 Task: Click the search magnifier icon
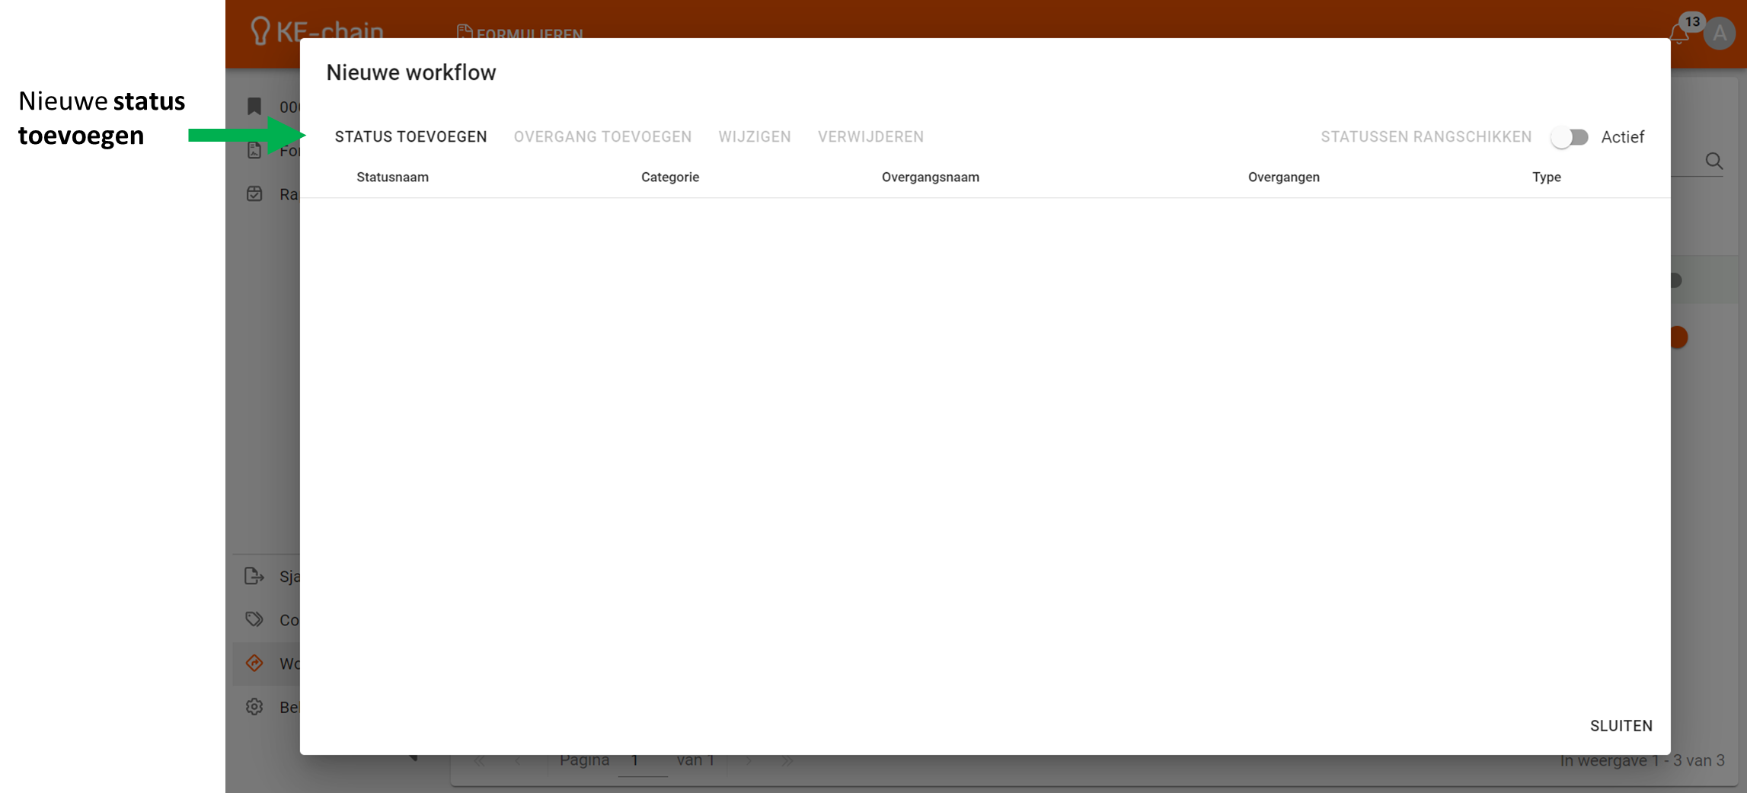tap(1713, 161)
